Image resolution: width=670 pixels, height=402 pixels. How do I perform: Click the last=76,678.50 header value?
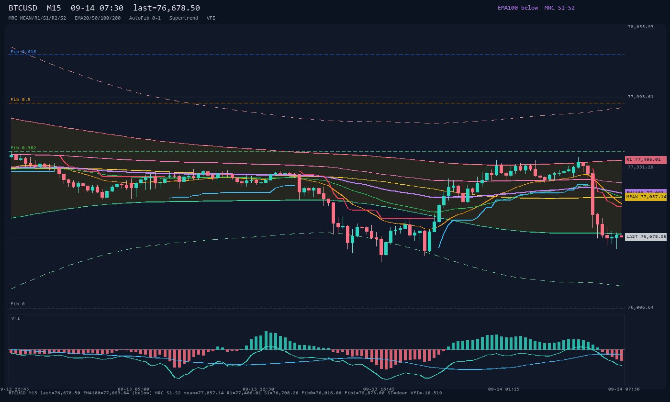[x=167, y=8]
